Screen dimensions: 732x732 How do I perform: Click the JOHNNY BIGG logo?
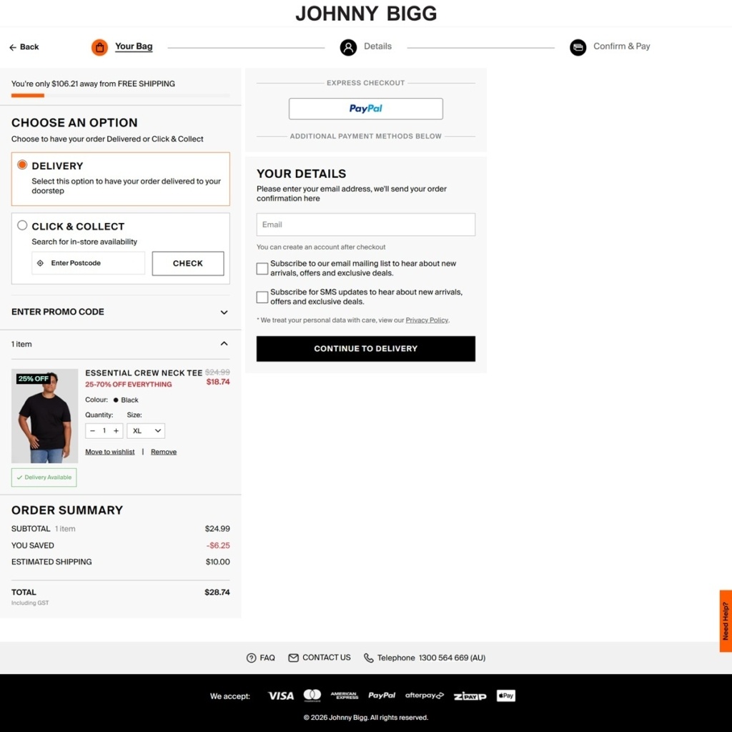coord(366,14)
